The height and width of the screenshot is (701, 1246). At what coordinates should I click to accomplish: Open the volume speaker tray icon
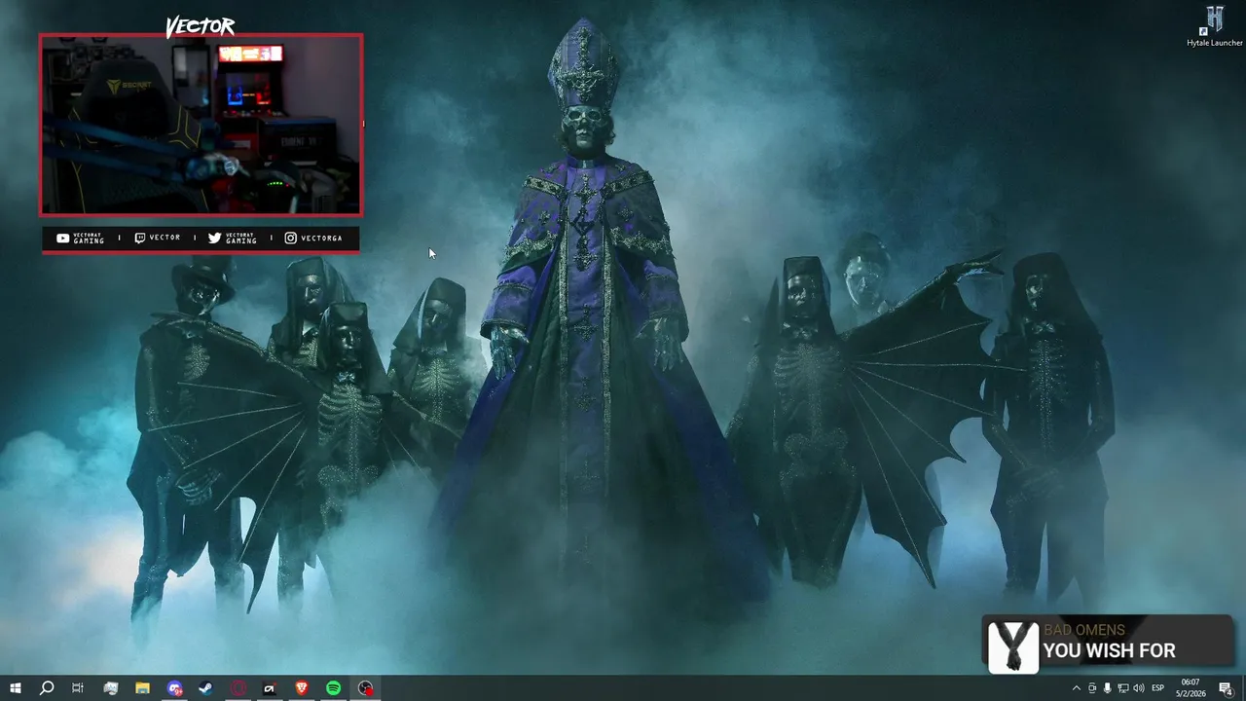pos(1139,688)
